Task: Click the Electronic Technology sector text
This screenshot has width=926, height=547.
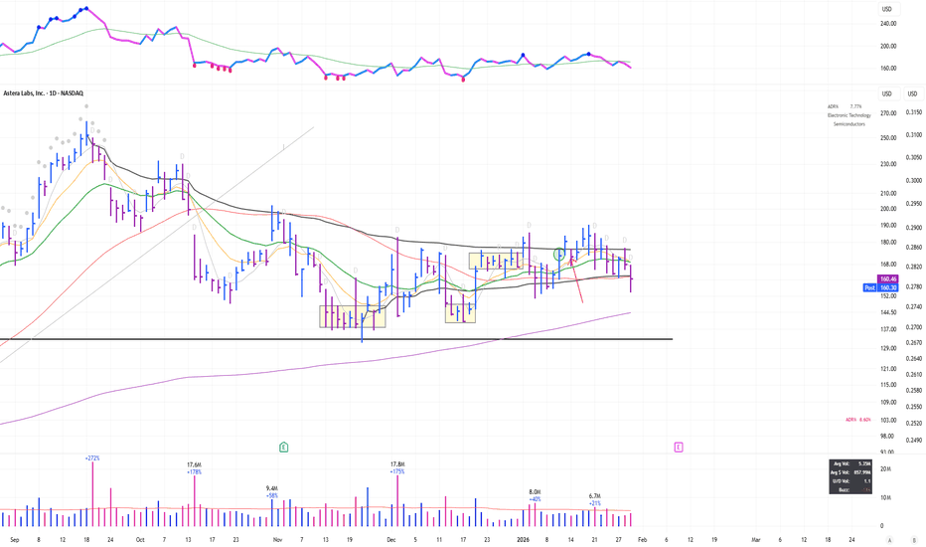Action: (x=849, y=115)
